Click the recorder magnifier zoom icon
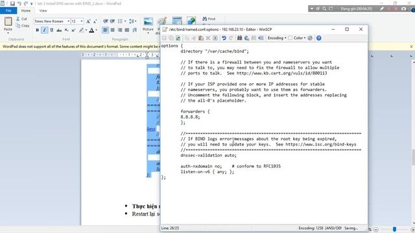Screen dimensions: 415x233 pos(324,8)
